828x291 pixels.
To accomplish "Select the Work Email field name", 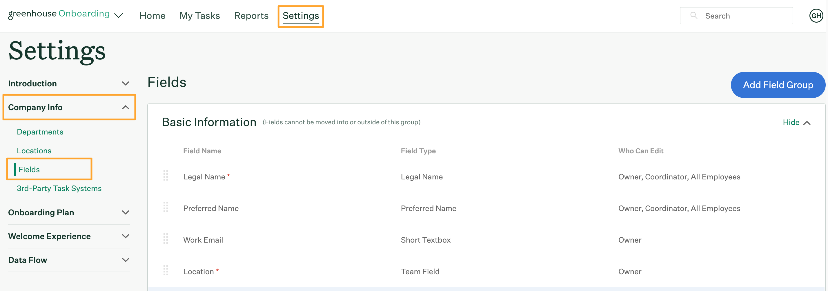I will tap(203, 240).
